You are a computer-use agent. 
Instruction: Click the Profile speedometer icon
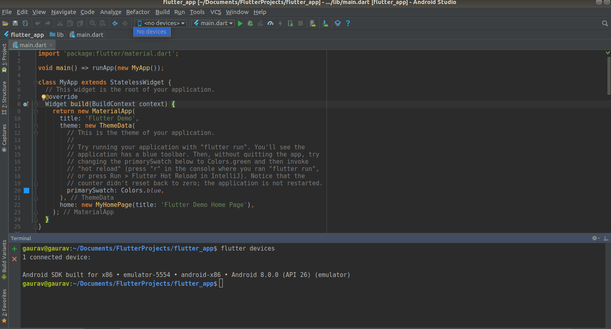270,23
